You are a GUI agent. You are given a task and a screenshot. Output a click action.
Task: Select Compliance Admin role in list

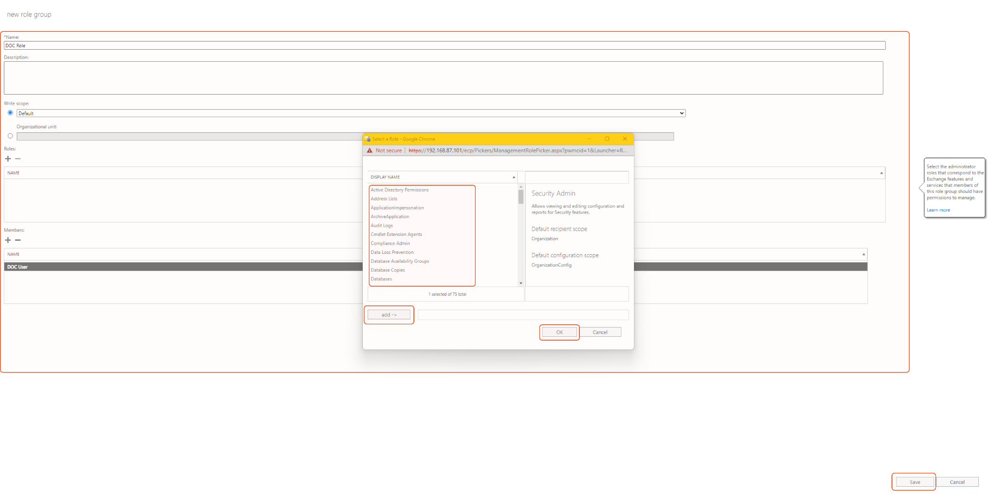click(x=390, y=244)
